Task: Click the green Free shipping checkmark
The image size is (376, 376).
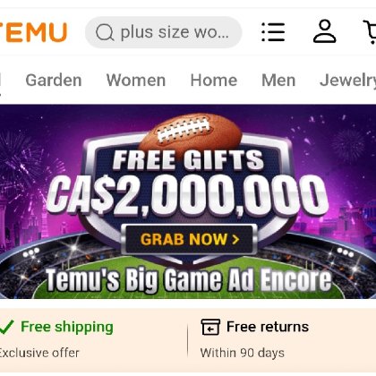Action: pyautogui.click(x=6, y=327)
